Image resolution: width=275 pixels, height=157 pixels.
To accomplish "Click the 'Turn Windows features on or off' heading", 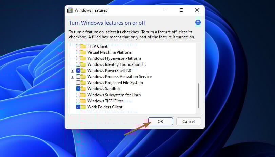I will click(x=107, y=23).
